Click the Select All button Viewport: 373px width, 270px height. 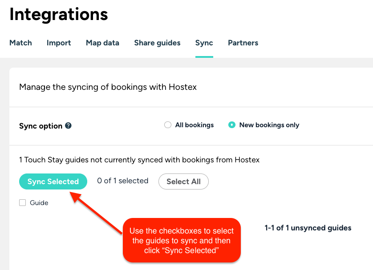pyautogui.click(x=184, y=181)
